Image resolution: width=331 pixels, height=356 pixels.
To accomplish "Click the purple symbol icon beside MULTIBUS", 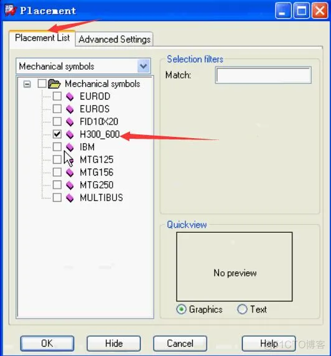I will pyautogui.click(x=70, y=198).
